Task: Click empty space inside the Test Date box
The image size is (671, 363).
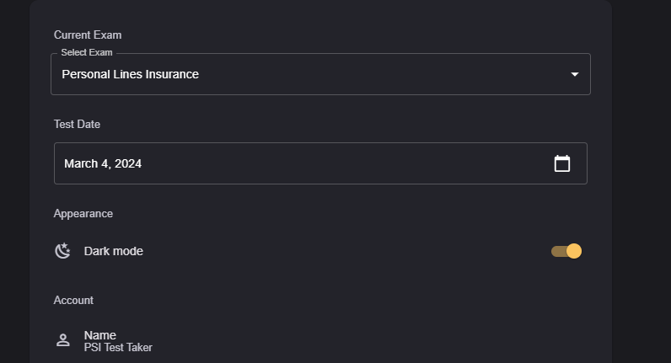Action: click(x=337, y=163)
